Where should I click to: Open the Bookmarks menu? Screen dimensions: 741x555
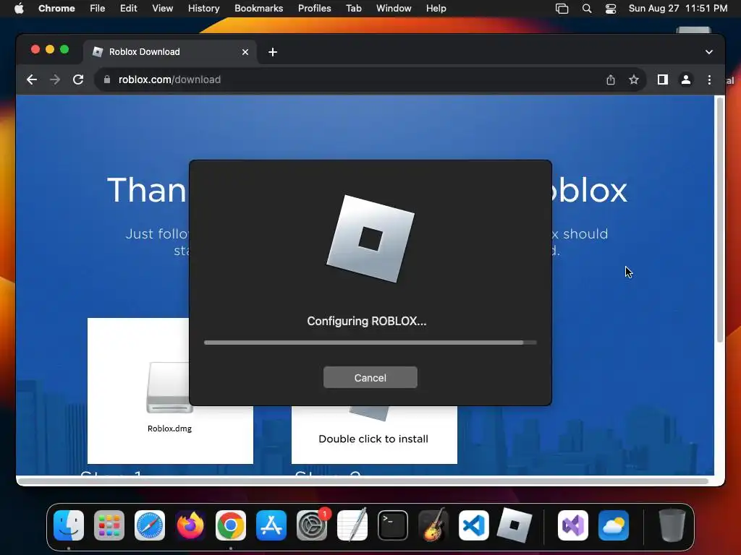click(258, 9)
